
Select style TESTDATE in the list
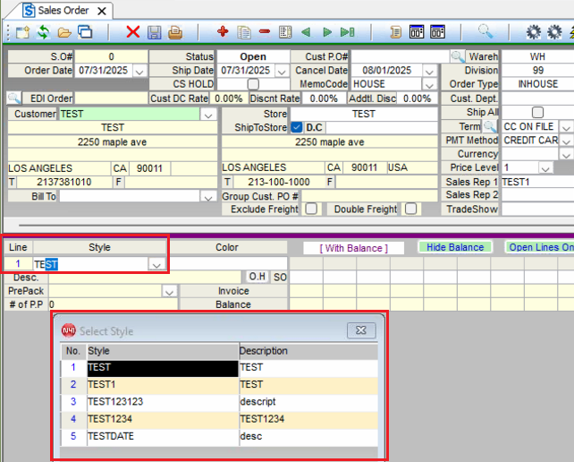click(x=163, y=436)
